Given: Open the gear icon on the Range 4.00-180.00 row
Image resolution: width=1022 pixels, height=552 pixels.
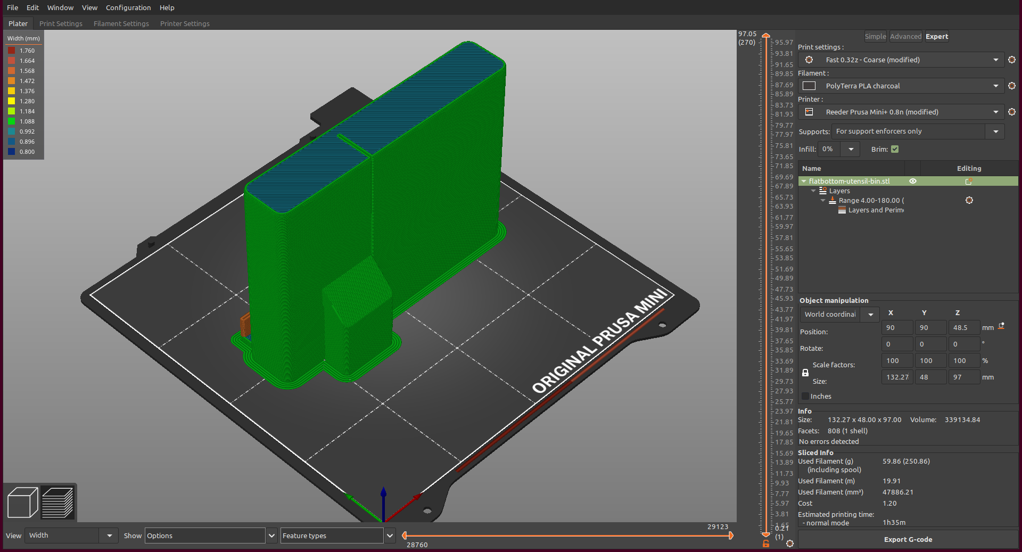Looking at the screenshot, I should [969, 200].
